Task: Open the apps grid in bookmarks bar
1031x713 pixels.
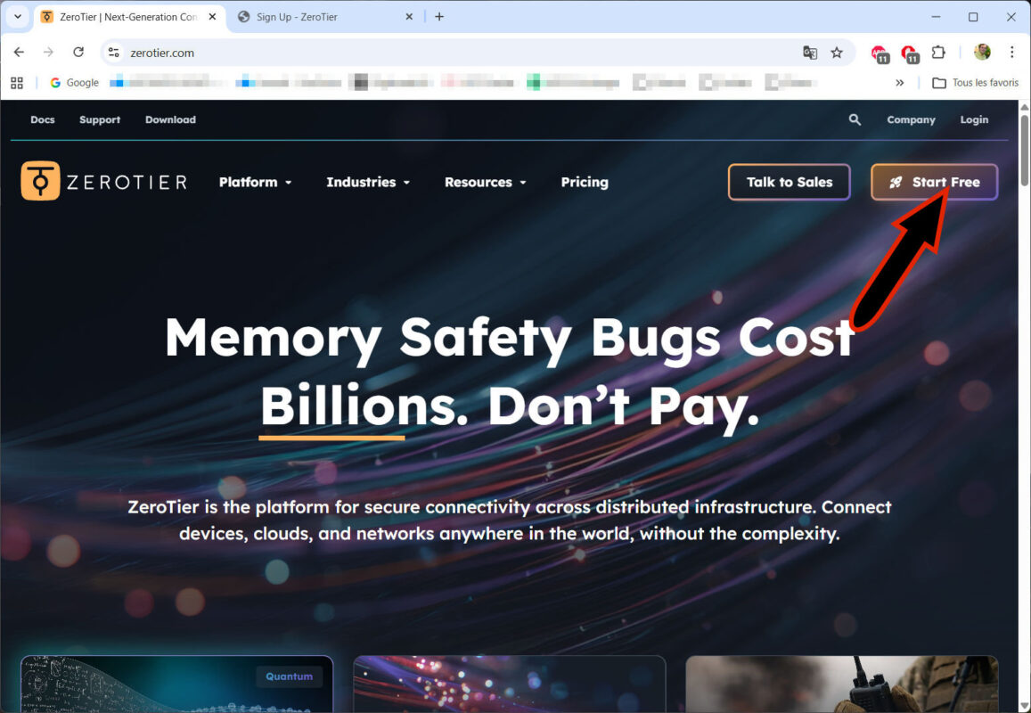Action: [x=17, y=83]
